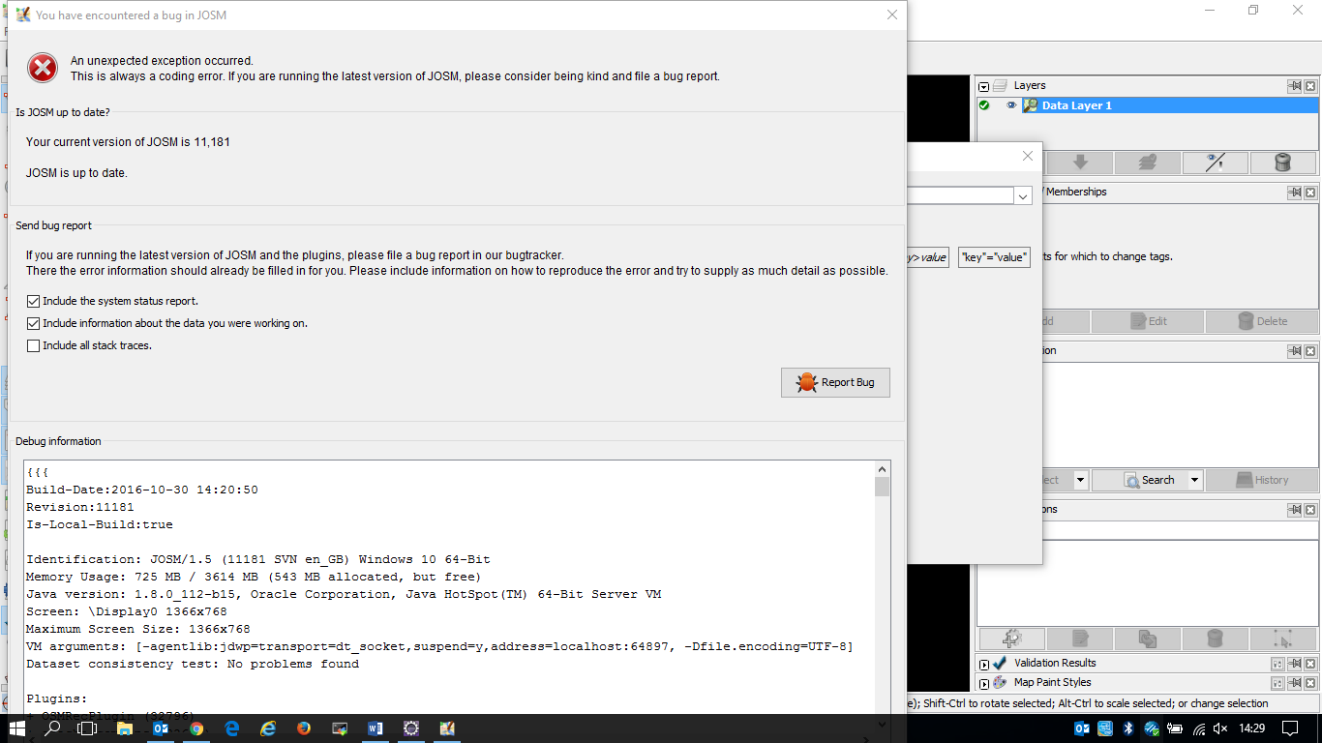The image size is (1322, 743).
Task: Click the red error icon in the bug dialog
Action: click(43, 68)
